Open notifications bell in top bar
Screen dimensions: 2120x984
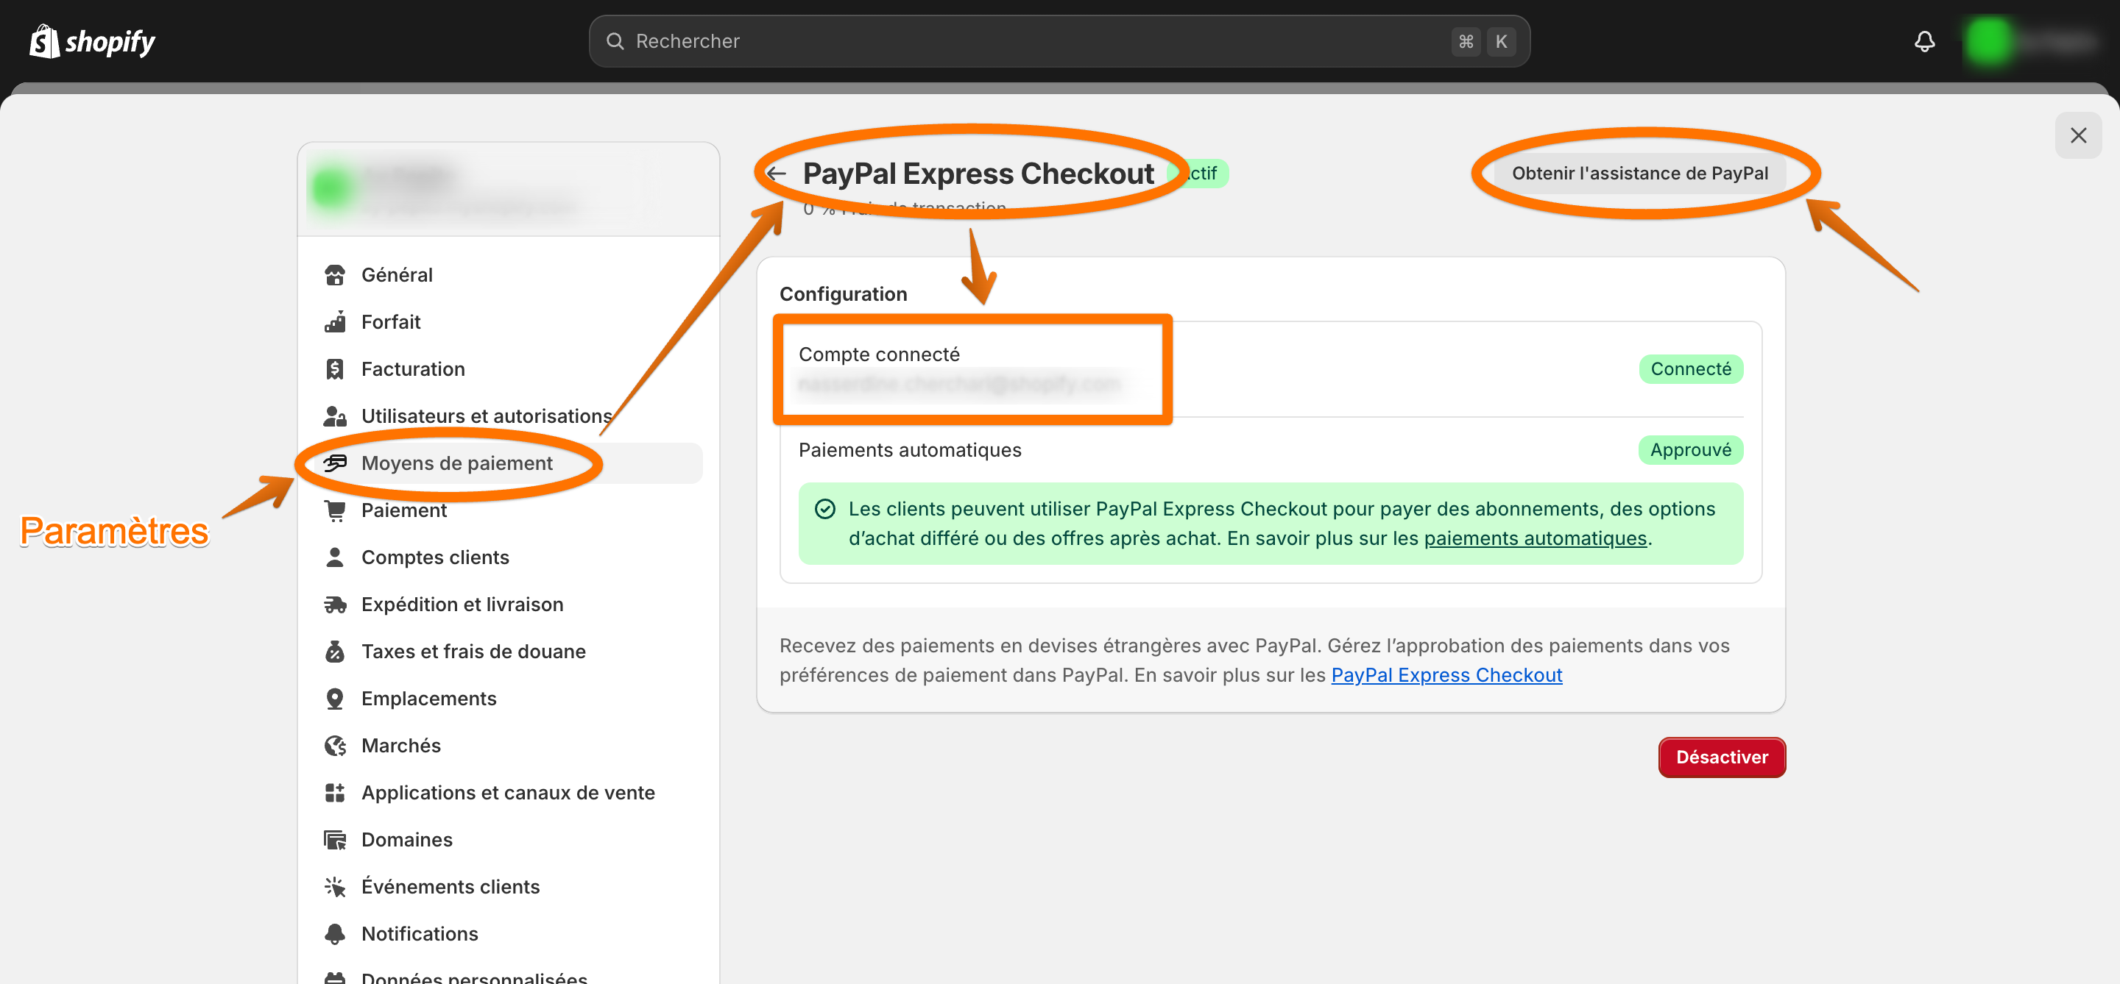click(1924, 41)
